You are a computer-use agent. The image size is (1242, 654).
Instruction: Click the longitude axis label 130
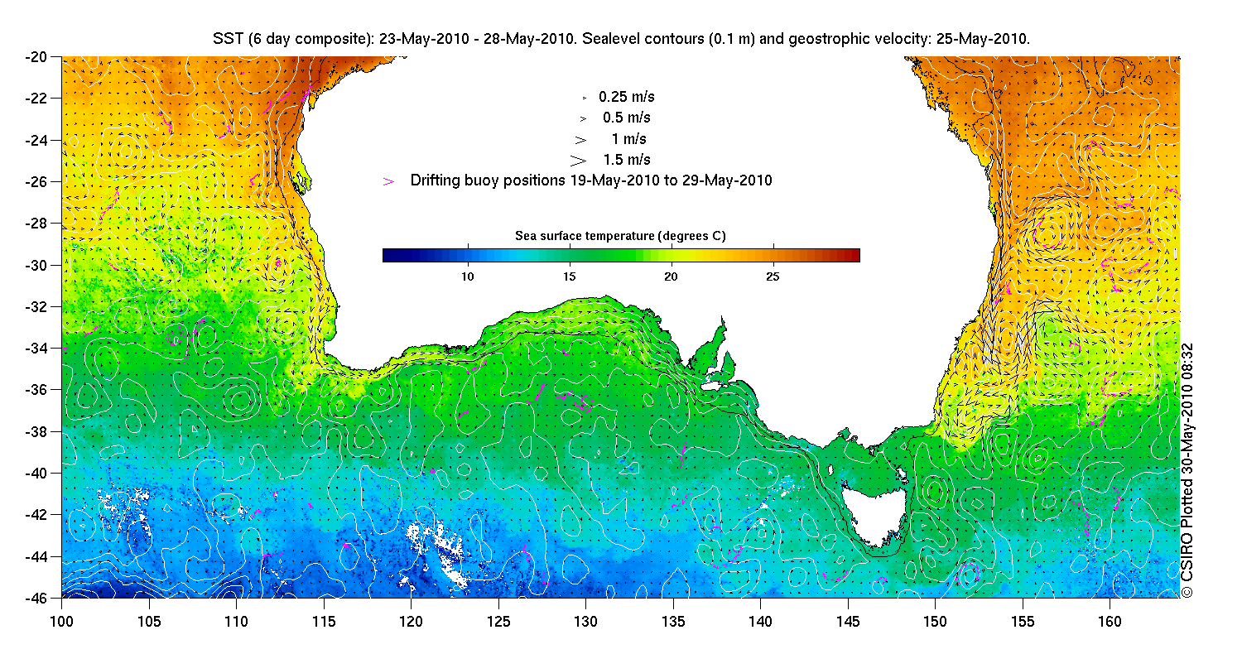coord(585,620)
